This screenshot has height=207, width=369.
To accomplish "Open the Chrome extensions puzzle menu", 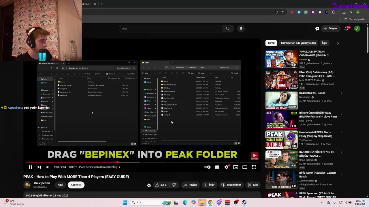I will 334,12.
